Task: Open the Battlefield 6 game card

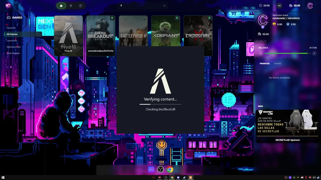Action: [x=133, y=31]
